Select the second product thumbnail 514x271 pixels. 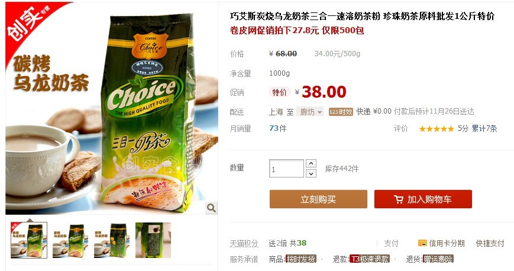tap(70, 240)
